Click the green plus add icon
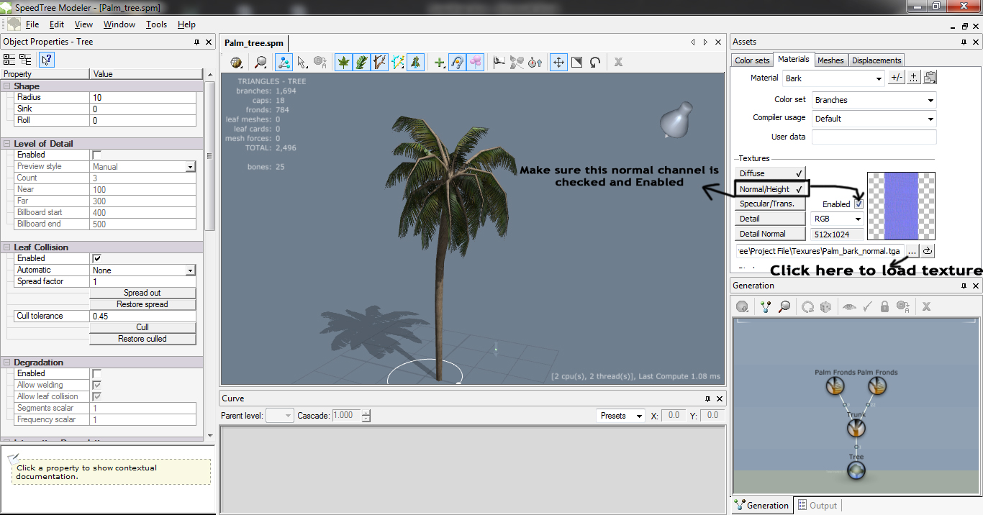The width and height of the screenshot is (983, 515). 440,63
